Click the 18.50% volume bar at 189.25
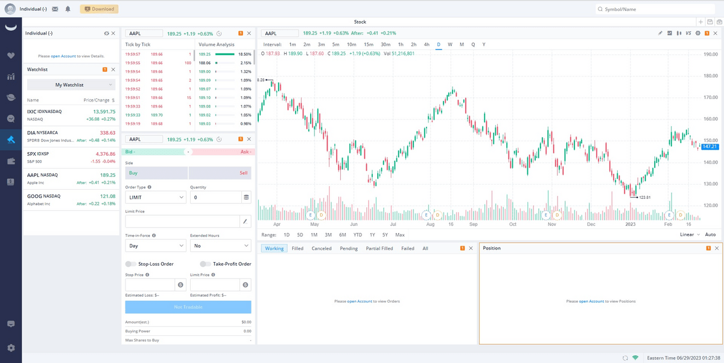 tap(226, 54)
